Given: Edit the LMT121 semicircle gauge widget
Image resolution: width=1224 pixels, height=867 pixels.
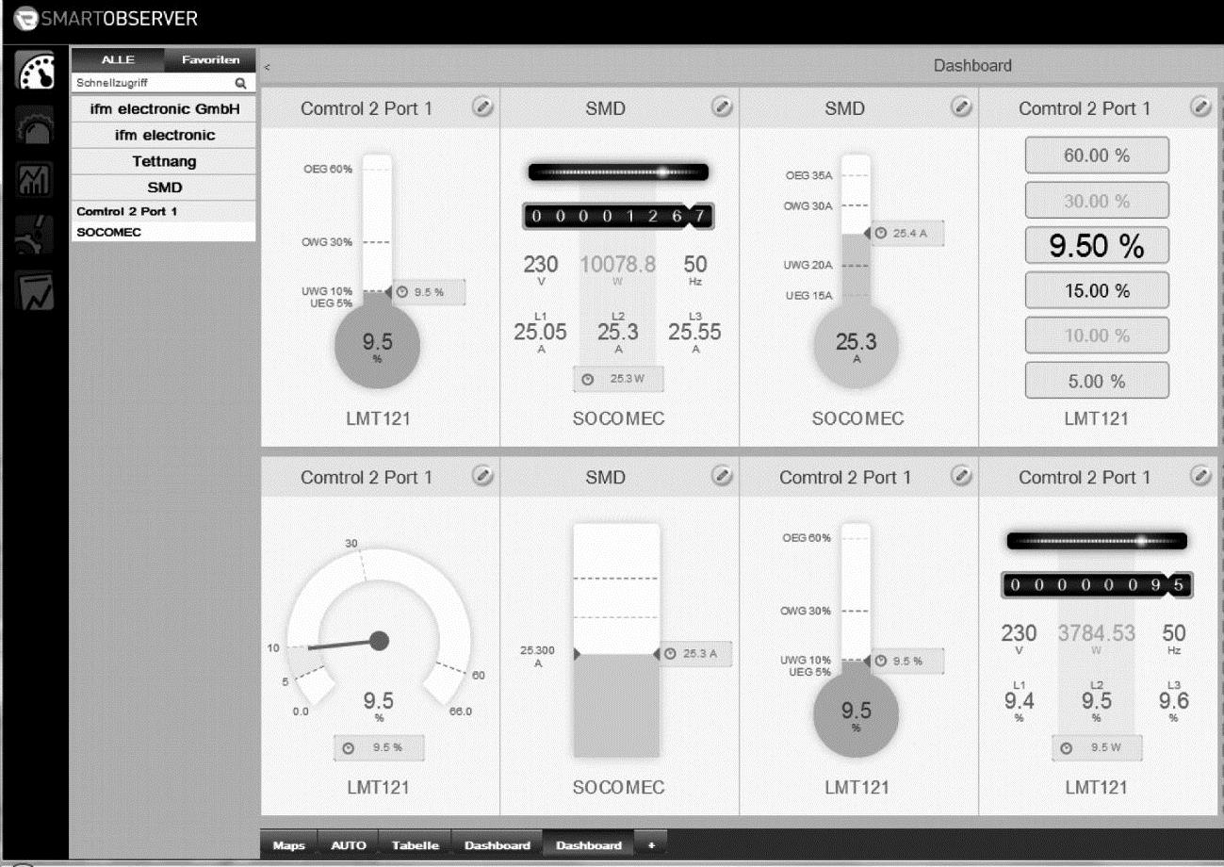Looking at the screenshot, I should coord(481,477).
